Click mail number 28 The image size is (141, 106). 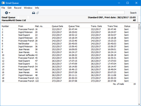click(36, 41)
